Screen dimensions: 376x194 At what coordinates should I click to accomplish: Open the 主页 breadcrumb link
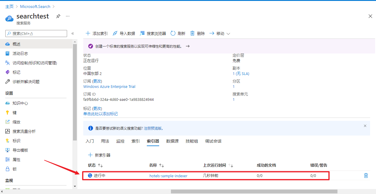[9, 6]
